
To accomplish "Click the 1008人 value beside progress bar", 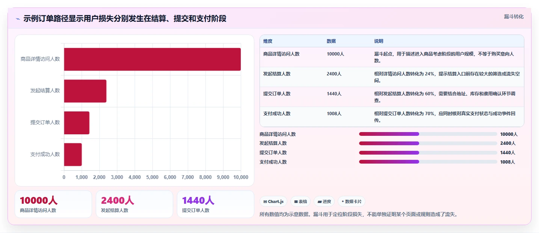I will click(508, 162).
